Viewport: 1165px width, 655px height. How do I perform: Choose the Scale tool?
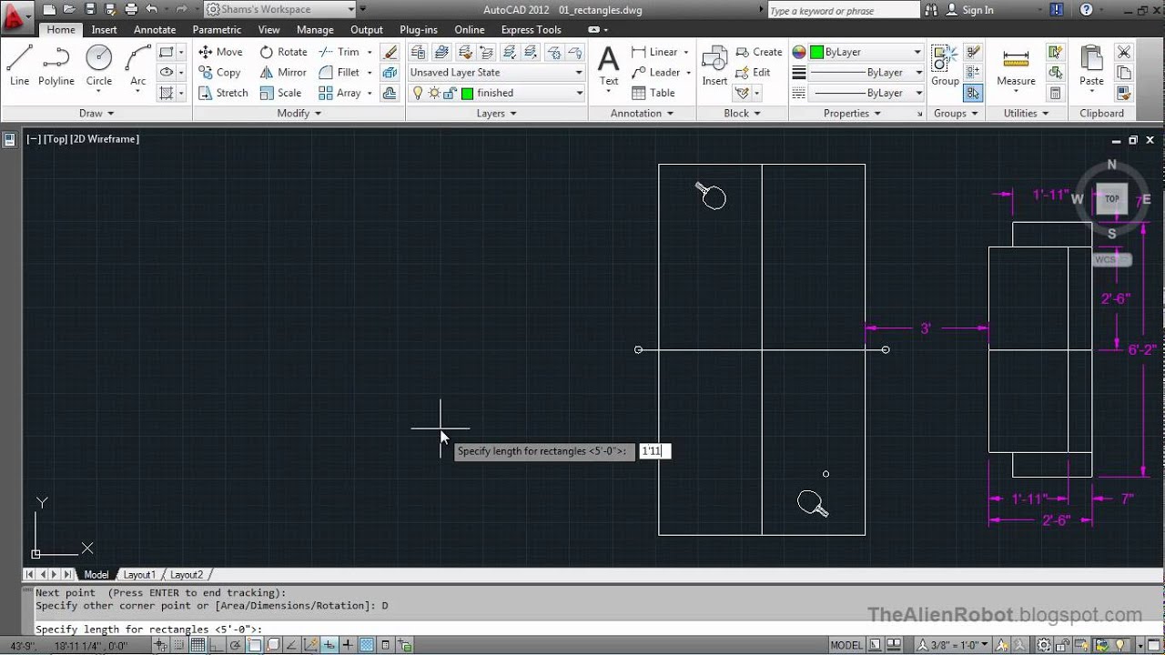pyautogui.click(x=280, y=93)
